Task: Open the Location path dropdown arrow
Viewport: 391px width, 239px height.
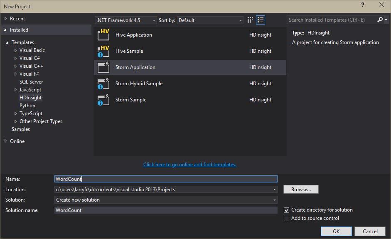Action: 274,190
